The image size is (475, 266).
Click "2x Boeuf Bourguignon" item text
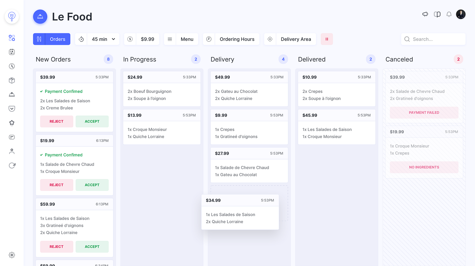pos(150,91)
